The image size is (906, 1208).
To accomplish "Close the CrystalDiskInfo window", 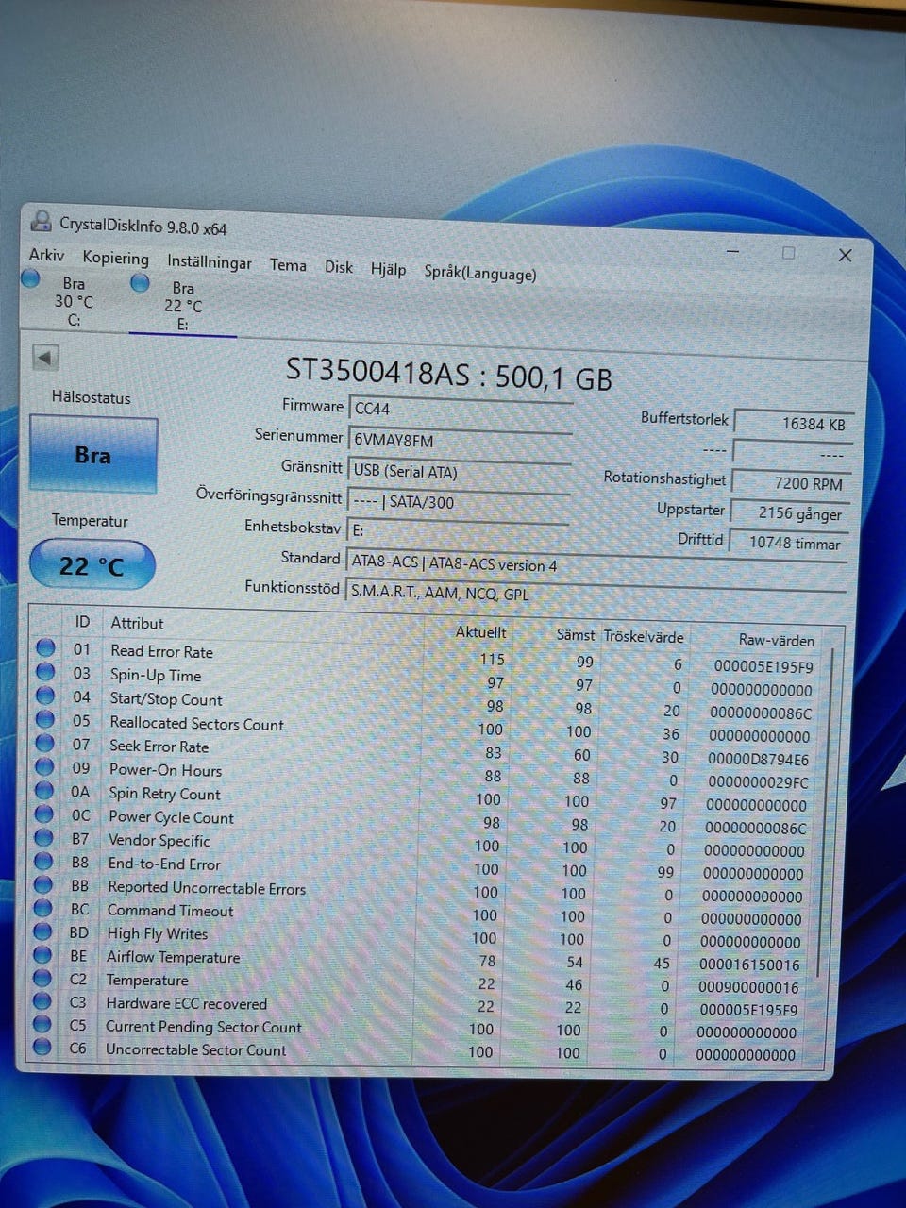I will [845, 255].
